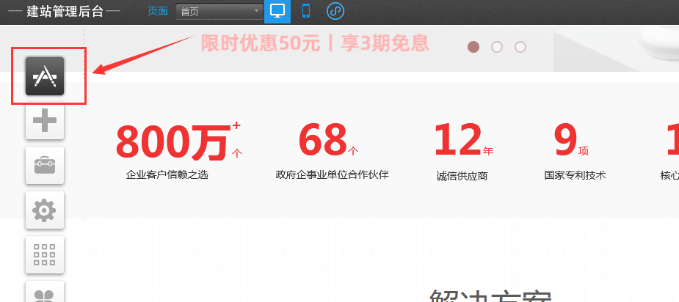Open the gear settings sidebar icon
The height and width of the screenshot is (302, 679).
45,210
